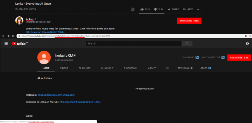Click the thumbs down dislike icon

(x=156, y=9)
